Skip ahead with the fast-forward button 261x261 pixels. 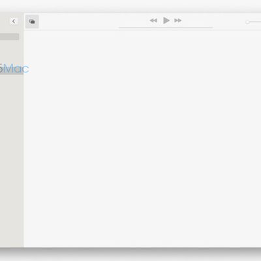pyautogui.click(x=177, y=20)
